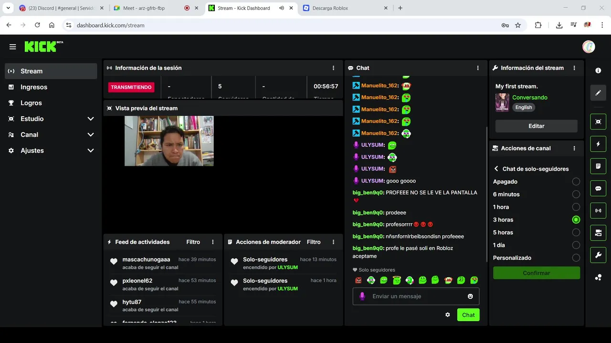The height and width of the screenshot is (343, 611).
Task: Open Información de la sesión options menu
Action: click(333, 68)
